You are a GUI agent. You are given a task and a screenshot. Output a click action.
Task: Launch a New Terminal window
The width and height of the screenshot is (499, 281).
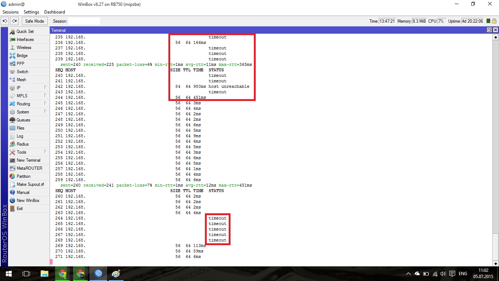pos(28,160)
